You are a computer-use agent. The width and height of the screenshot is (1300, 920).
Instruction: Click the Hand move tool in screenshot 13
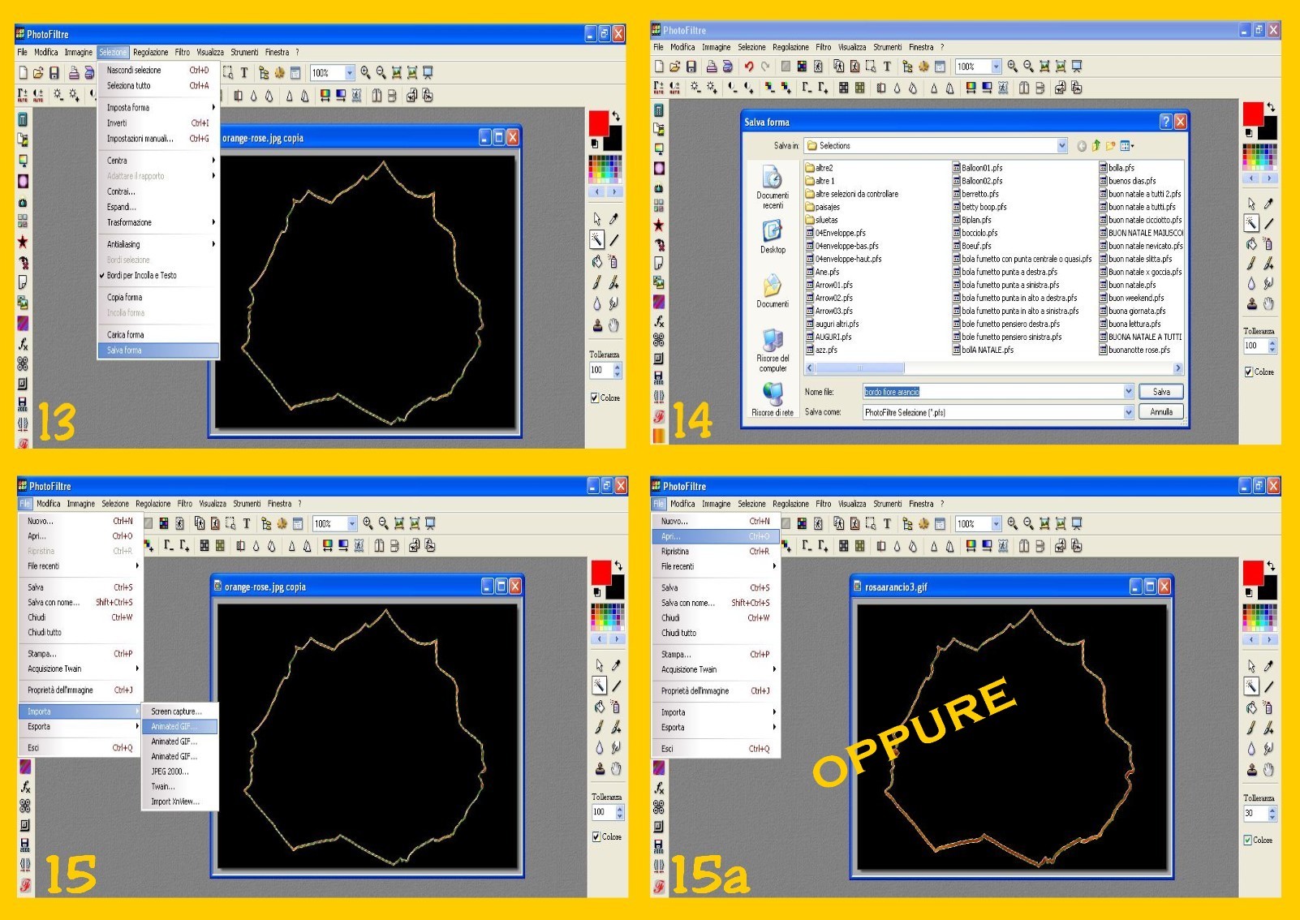[x=613, y=325]
